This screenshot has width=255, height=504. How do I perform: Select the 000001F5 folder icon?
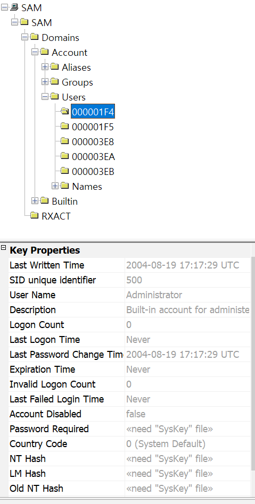tap(65, 126)
